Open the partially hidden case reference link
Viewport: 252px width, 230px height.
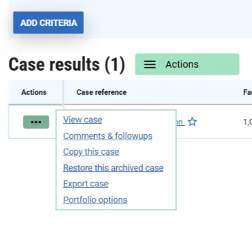[181, 122]
